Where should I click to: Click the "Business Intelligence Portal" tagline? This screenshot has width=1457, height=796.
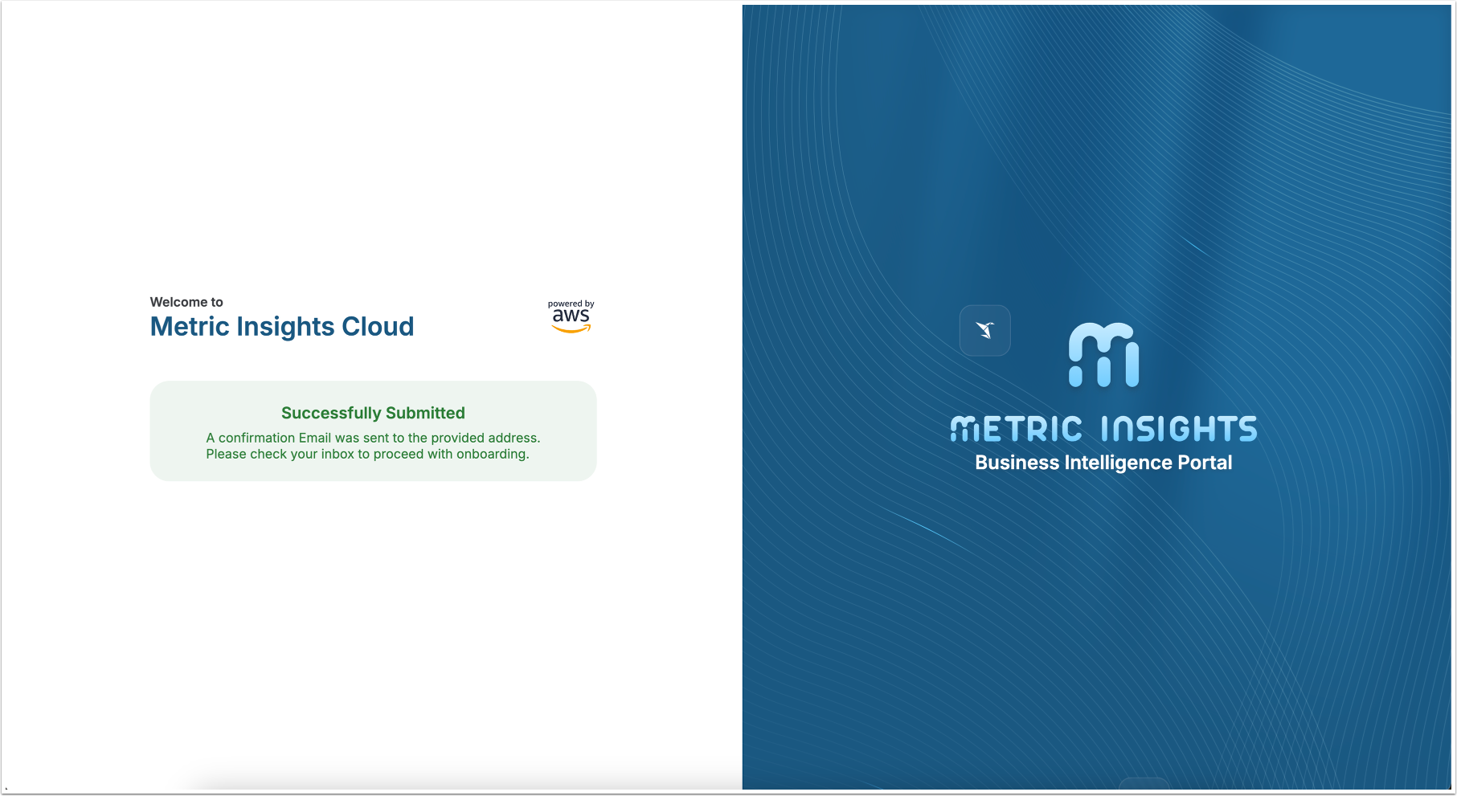1103,463
